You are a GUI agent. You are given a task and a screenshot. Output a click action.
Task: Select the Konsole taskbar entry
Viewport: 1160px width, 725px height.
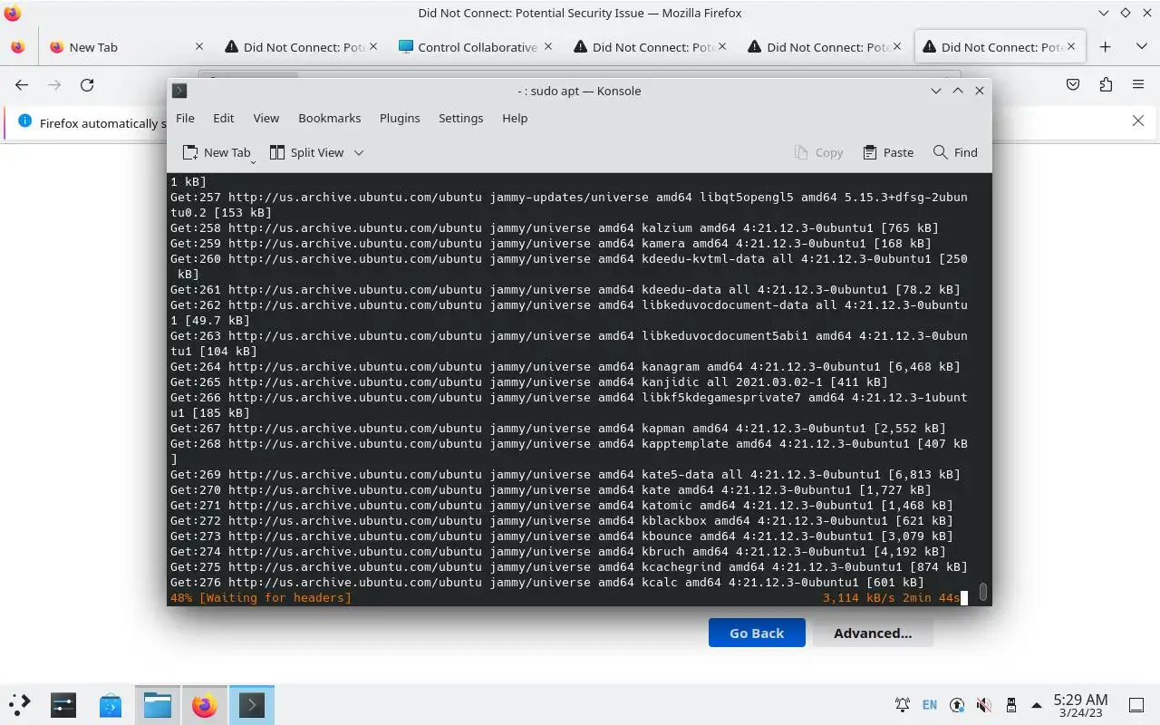[252, 704]
